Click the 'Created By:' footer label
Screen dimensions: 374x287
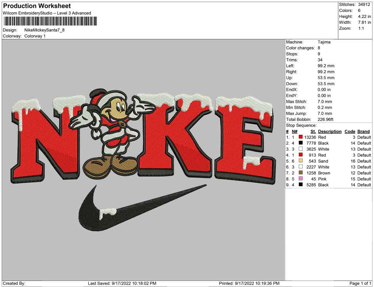point(14,283)
